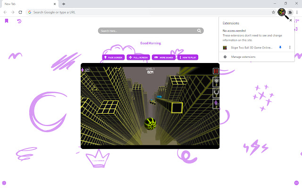
Task: Open a new browser tab
Action: tap(64, 4)
